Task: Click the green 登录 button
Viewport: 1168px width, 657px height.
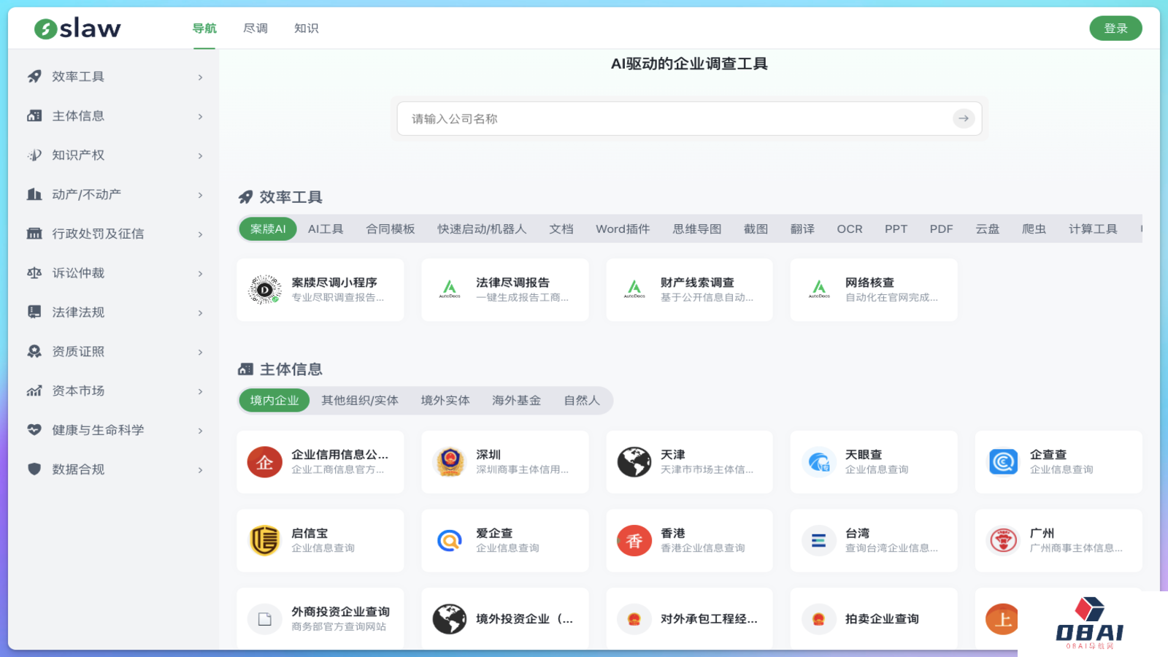Action: (1115, 28)
